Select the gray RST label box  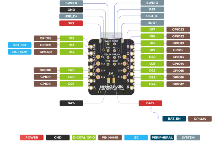pyautogui.click(x=152, y=10)
